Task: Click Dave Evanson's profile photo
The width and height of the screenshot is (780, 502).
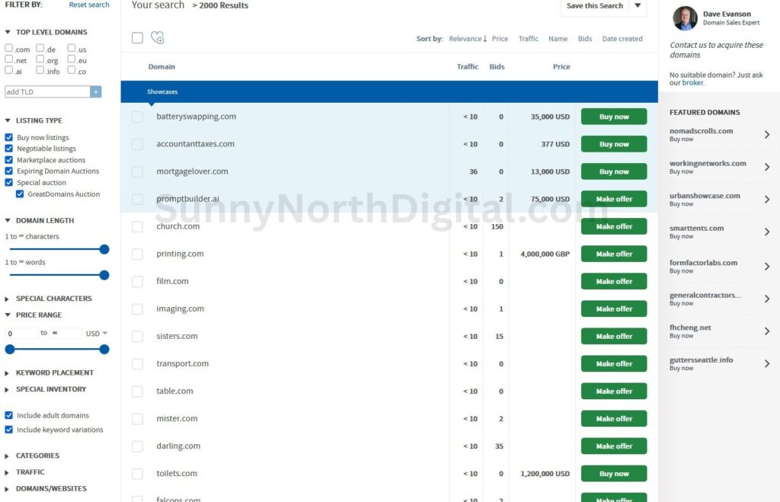Action: pos(685,18)
